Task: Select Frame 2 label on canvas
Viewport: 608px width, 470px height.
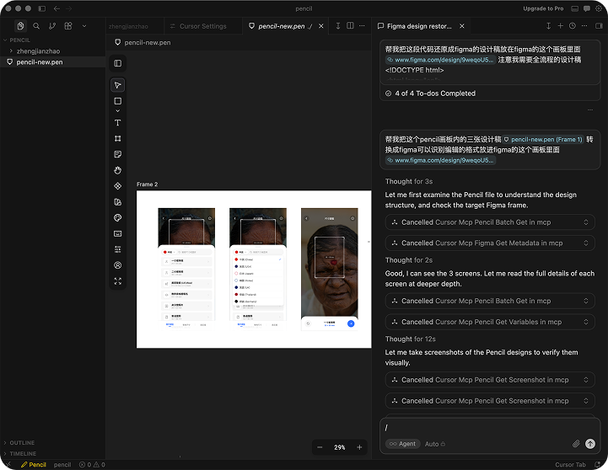Action: click(148, 184)
